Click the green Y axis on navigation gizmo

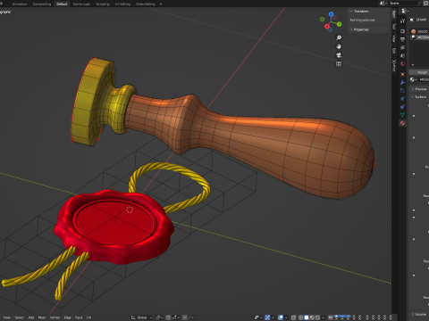(x=339, y=24)
